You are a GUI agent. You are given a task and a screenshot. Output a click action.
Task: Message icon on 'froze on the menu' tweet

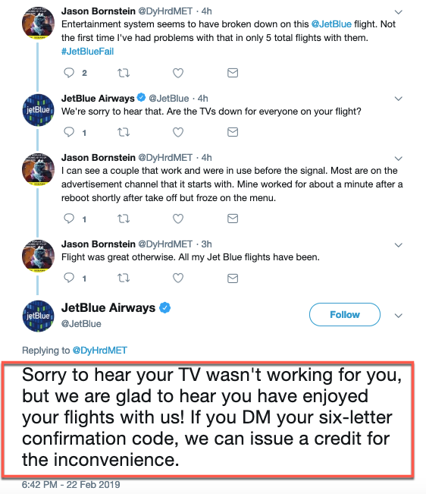(x=233, y=219)
